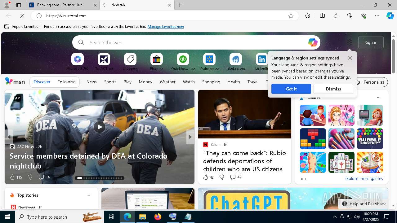Switch to Booking.com Partner Hub tab
397x223 pixels.
click(63, 5)
